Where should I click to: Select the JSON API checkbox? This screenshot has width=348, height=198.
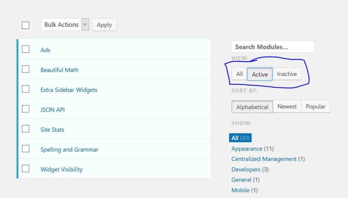(x=25, y=109)
